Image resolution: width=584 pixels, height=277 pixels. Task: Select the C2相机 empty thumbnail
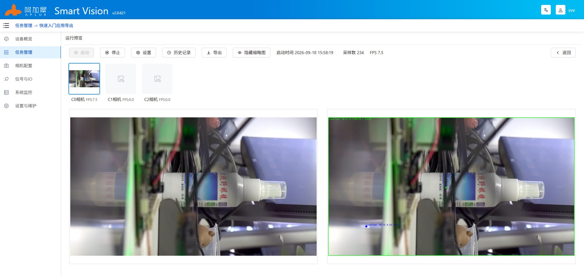157,79
